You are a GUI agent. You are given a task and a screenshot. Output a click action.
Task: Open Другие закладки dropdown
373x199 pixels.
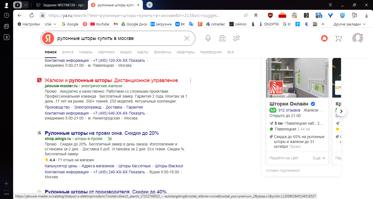point(349,24)
